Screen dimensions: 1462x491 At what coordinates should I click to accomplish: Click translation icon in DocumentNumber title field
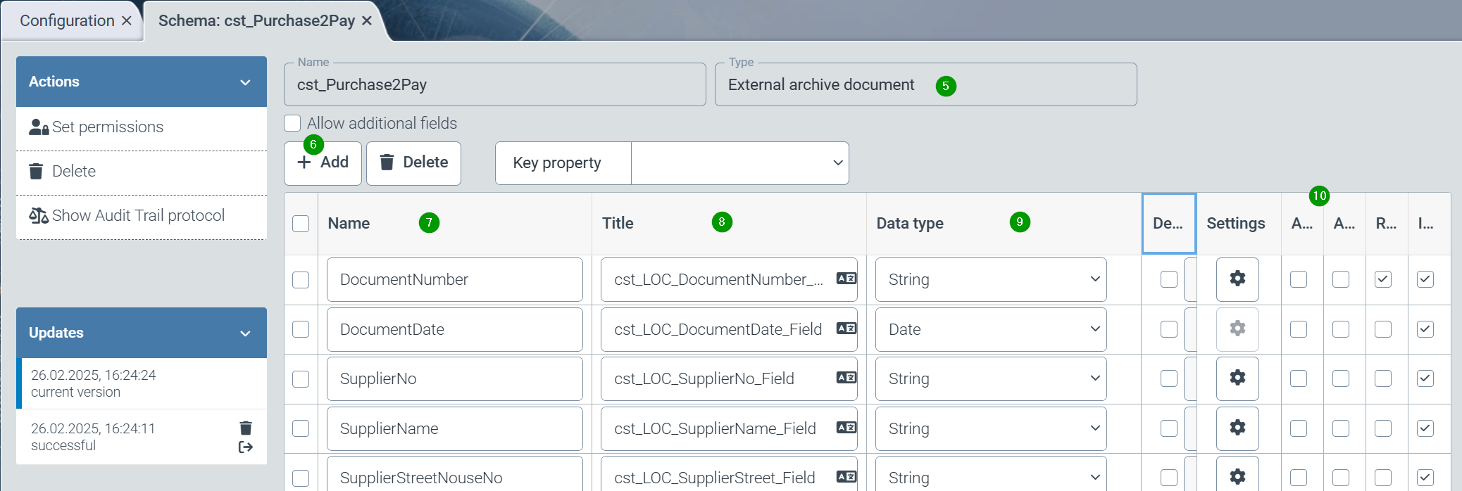click(846, 279)
